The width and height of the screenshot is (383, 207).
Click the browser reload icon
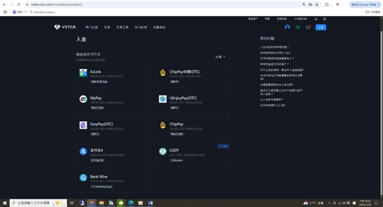[x=19, y=4]
